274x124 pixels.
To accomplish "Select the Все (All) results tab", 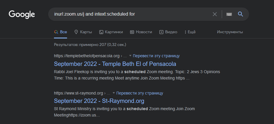I will [x=61, y=32].
